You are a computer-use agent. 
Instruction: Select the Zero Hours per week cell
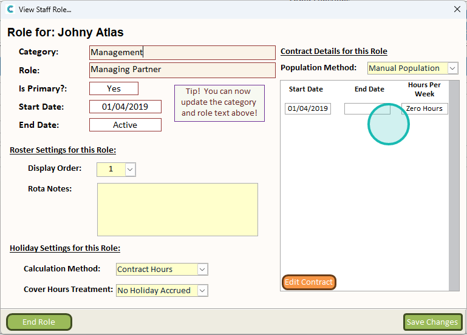coord(424,109)
